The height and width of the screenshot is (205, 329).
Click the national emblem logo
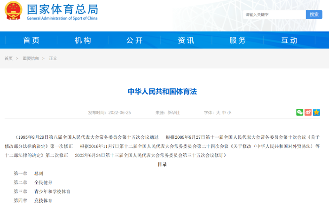[x=13, y=11]
